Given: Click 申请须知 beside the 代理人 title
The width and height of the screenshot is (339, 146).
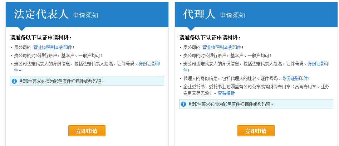Looking at the screenshot, I should [232, 15].
